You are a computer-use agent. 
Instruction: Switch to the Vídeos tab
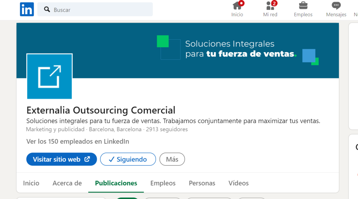pos(239,183)
